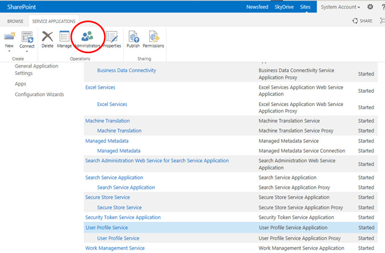Screen dimensions: 385x253
Task: Click the SharePoint logo text
Action: click(21, 7)
